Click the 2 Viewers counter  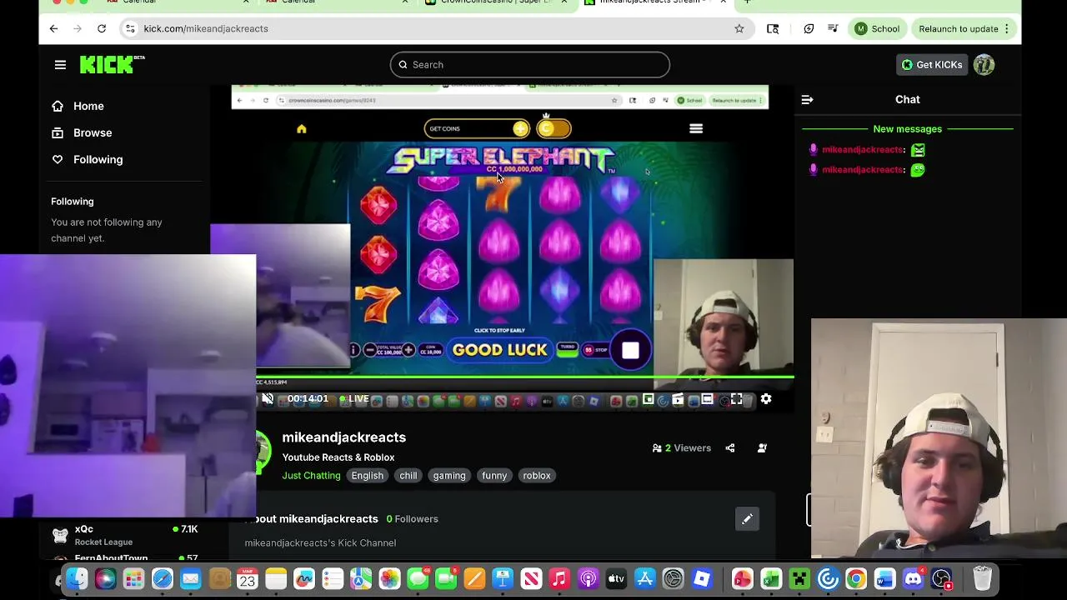682,447
